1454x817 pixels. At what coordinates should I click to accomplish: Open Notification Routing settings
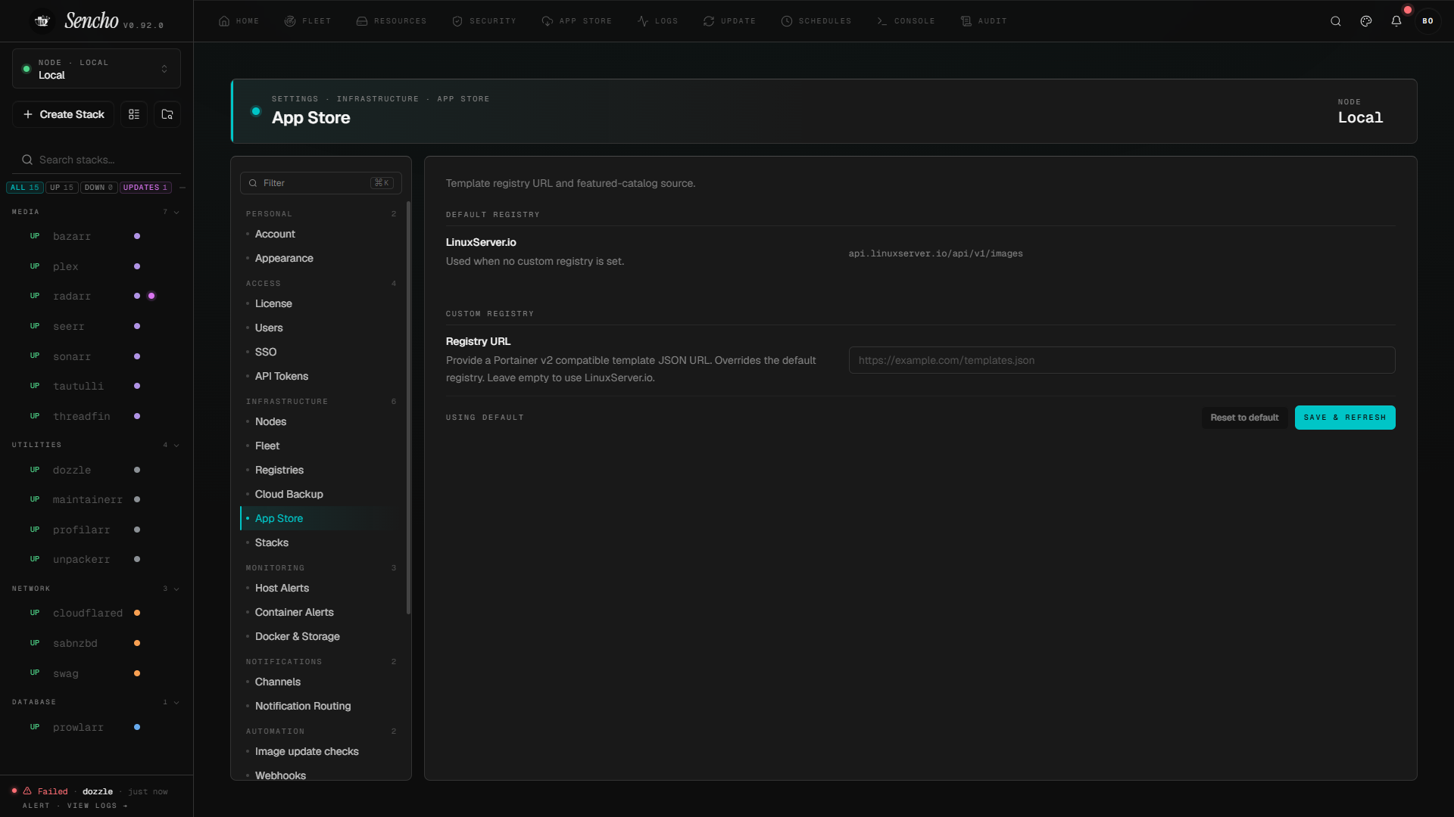tap(321, 707)
